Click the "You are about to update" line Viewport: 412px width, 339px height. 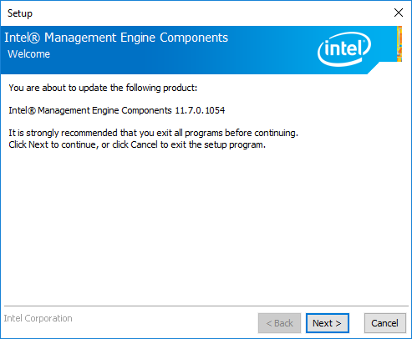coord(103,88)
